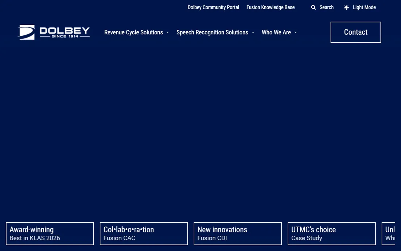Select Award-winning Best in KLAS 2026 card
Image resolution: width=401 pixels, height=251 pixels.
pyautogui.click(x=50, y=233)
